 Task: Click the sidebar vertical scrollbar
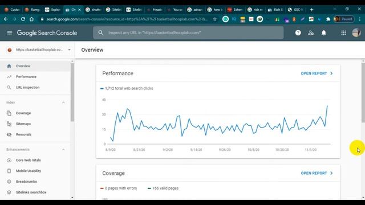72,92
